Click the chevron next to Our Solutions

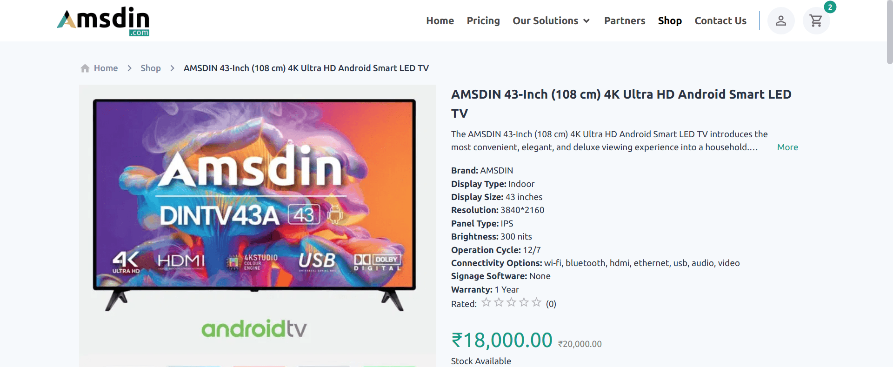point(586,21)
